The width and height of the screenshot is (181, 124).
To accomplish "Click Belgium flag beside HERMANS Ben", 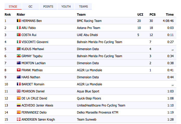I will coord(18,21).
